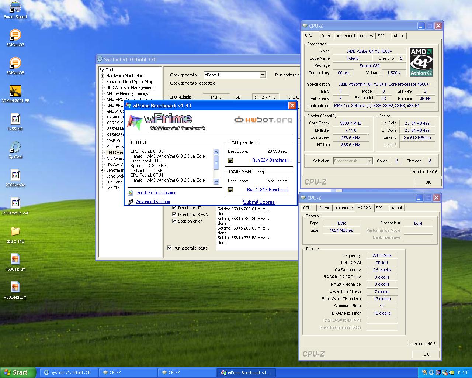Click the save icon beside Run 1024M Benchmark
This screenshot has height=378, width=472.
[230, 190]
